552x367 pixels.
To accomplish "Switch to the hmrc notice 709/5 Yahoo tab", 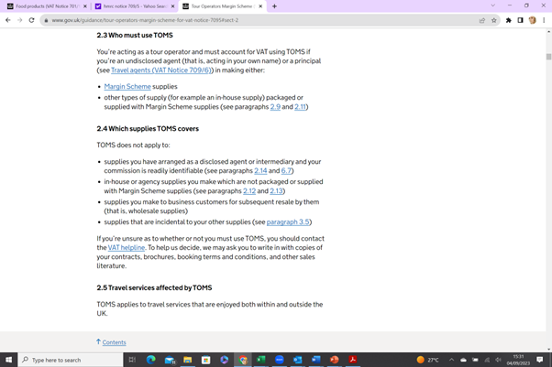I will (x=131, y=6).
